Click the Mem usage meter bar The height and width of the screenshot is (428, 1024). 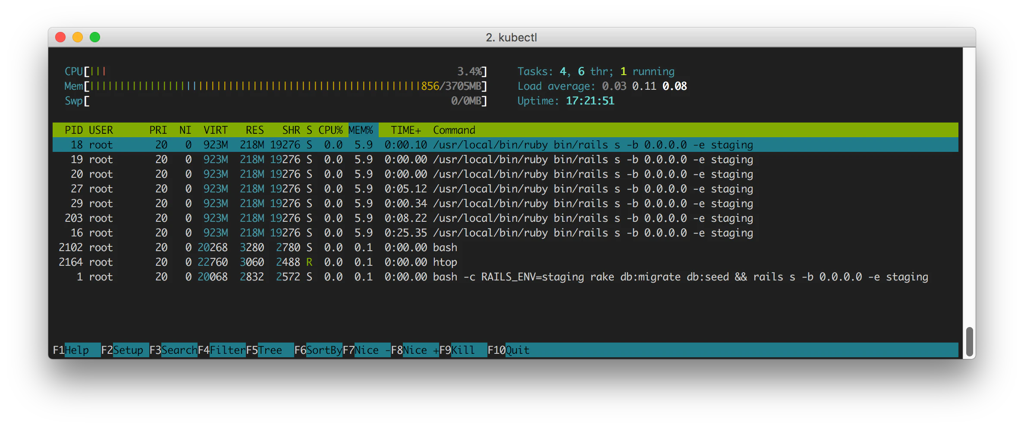pyautogui.click(x=276, y=86)
